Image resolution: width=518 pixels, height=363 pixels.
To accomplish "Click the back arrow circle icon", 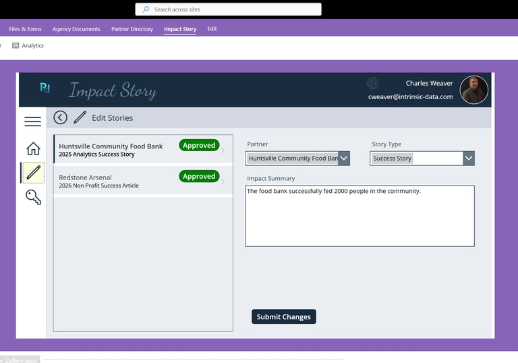I will point(60,117).
